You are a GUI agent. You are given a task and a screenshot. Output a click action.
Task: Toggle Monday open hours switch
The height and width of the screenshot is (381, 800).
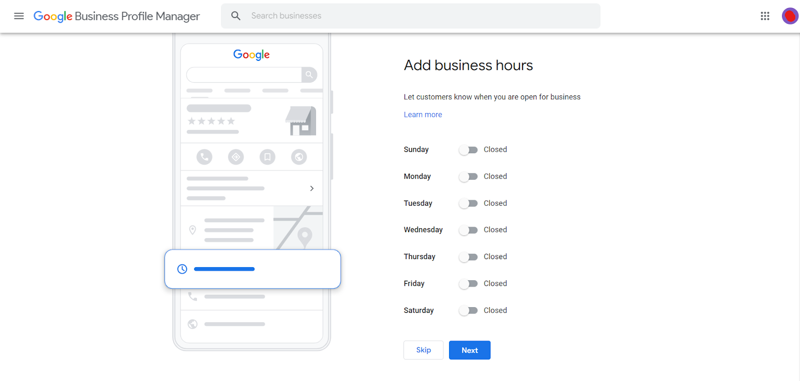tap(468, 177)
